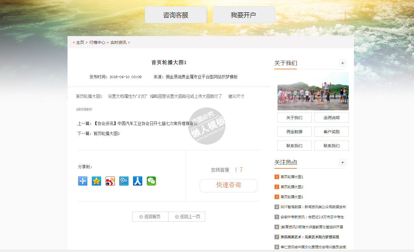Share via Tencent Weibo icon
414x252 pixels.
[124, 181]
